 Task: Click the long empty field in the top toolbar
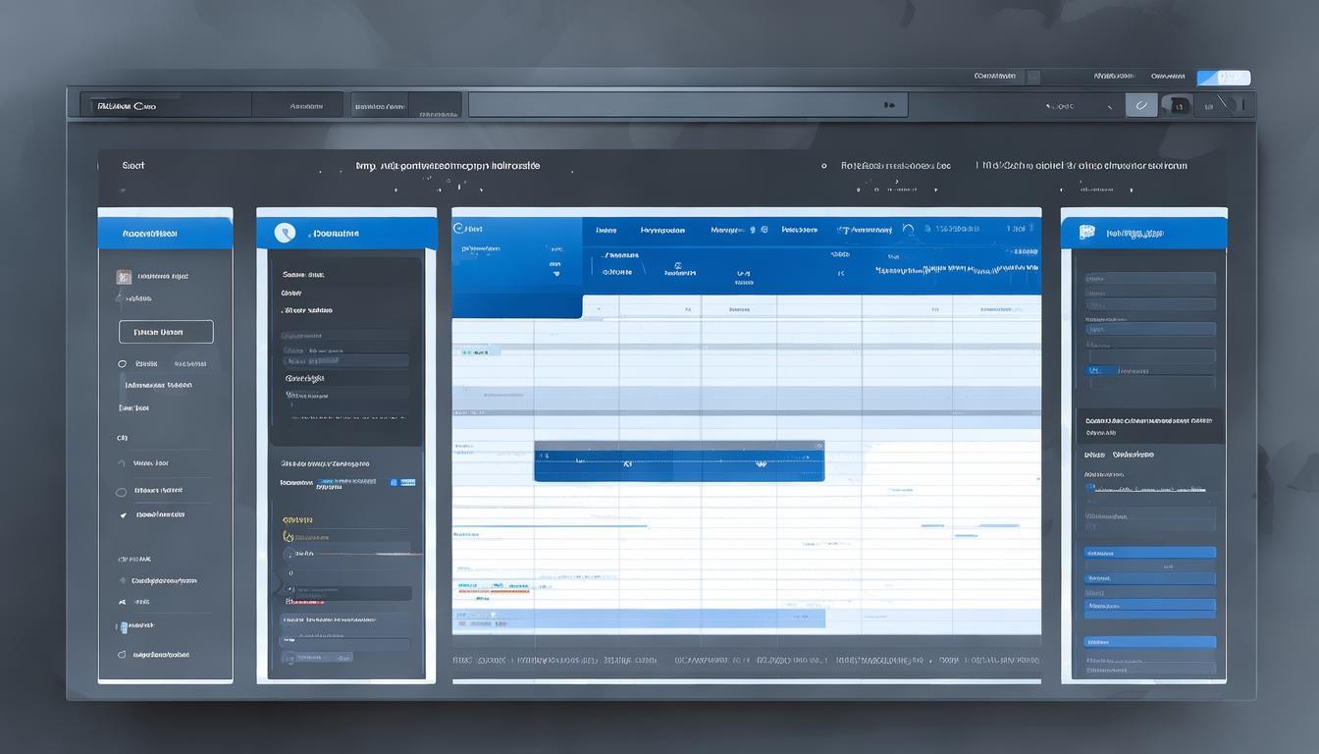[x=687, y=105]
